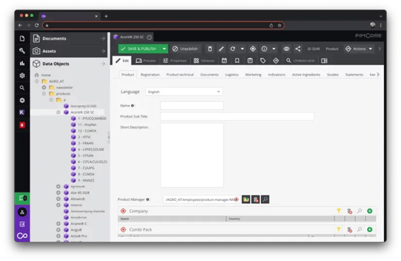Image resolution: width=401 pixels, height=261 pixels.
Task: Expand the Documents panel arrow
Action: (x=103, y=39)
